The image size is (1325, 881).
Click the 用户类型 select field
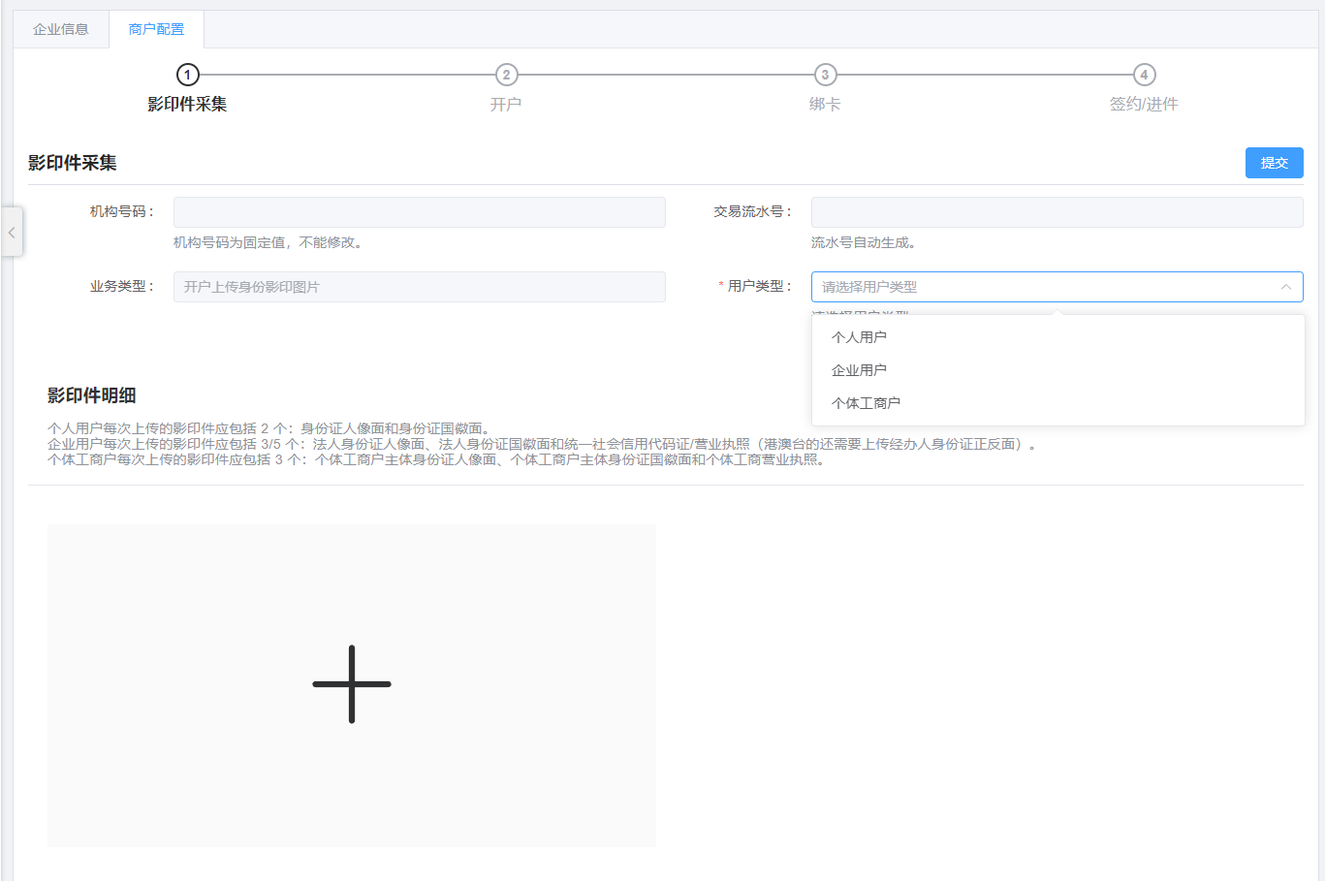click(x=1047, y=287)
